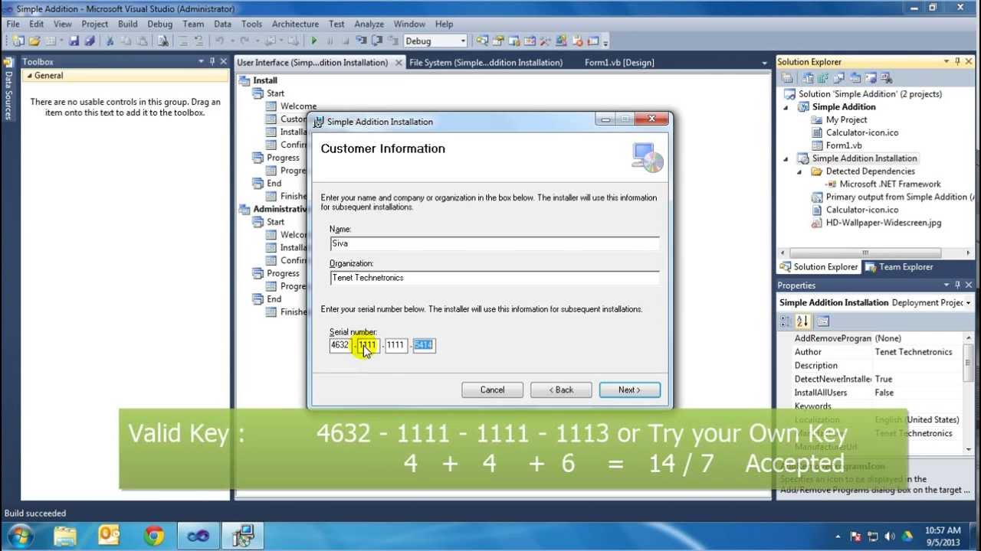Open the Custom Actions Editor icon in Solution Explorer
The height and width of the screenshot is (551, 981).
tap(871, 78)
